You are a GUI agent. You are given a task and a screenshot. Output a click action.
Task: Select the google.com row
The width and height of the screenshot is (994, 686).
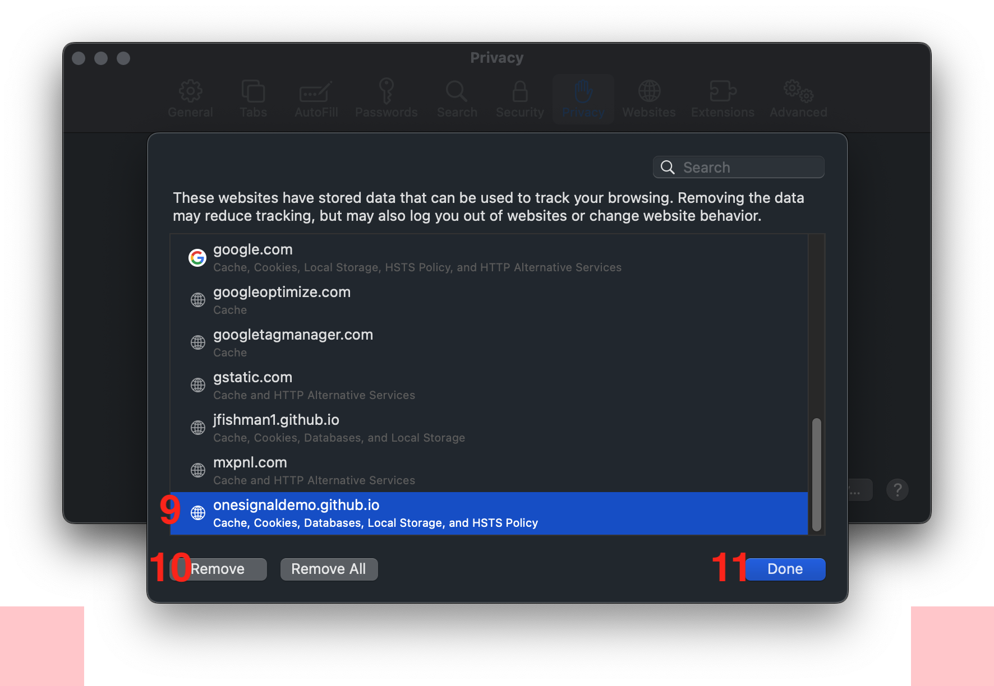(x=489, y=258)
